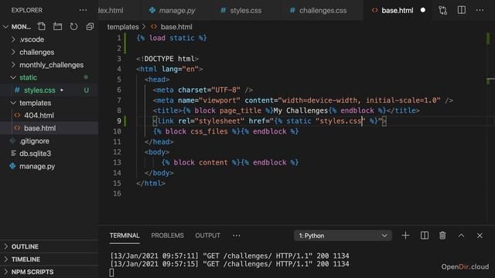Refresh the Explorer file tree
Screen dimensions: 495x278
(74, 26)
